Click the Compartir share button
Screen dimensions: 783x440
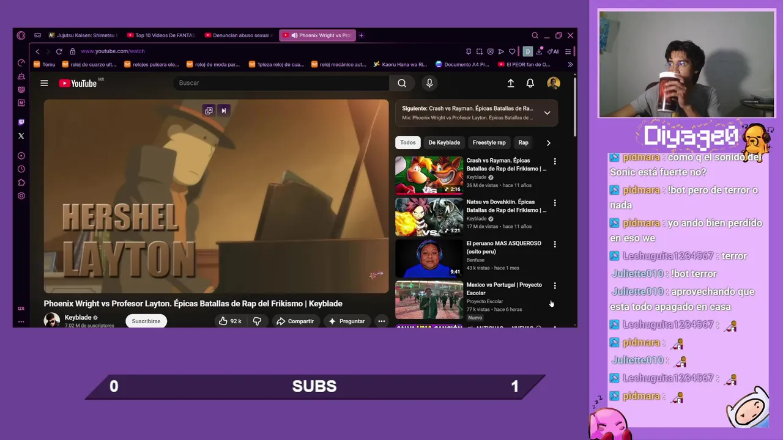295,321
